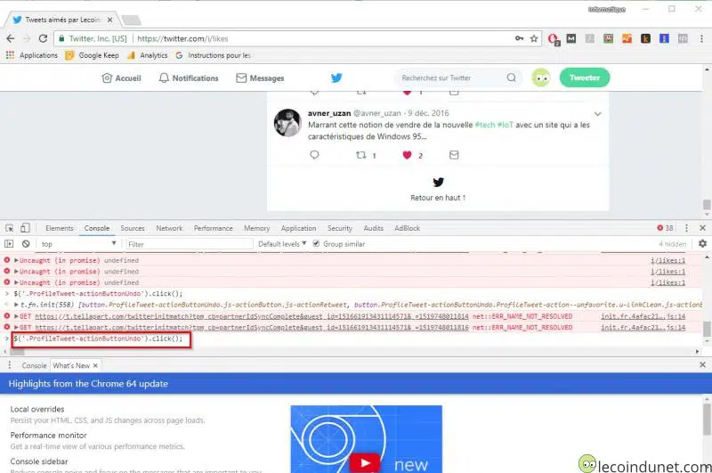Open the avner_uzan tweet options chevron
The image size is (712, 473).
click(x=597, y=114)
